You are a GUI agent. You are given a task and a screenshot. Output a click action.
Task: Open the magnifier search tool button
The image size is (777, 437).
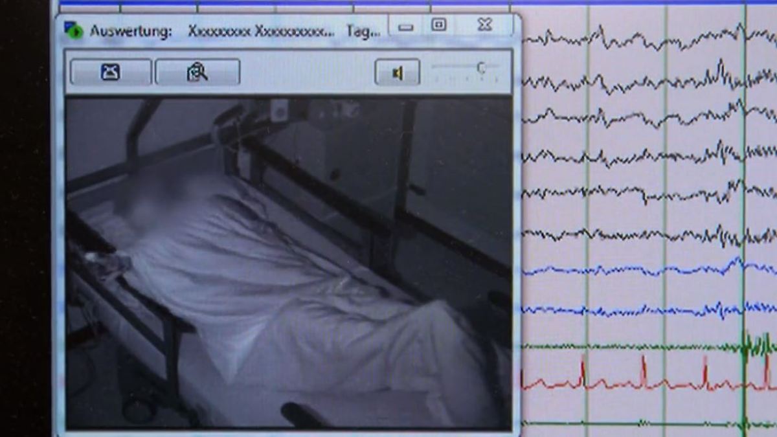[x=197, y=72]
